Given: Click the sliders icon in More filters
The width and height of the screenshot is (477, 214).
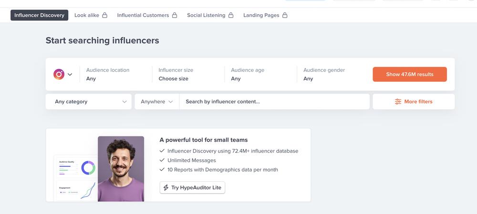Looking at the screenshot, I should pyautogui.click(x=398, y=102).
